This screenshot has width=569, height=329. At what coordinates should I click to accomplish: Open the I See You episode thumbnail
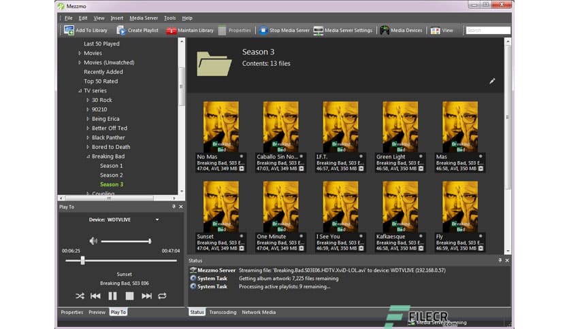340,207
